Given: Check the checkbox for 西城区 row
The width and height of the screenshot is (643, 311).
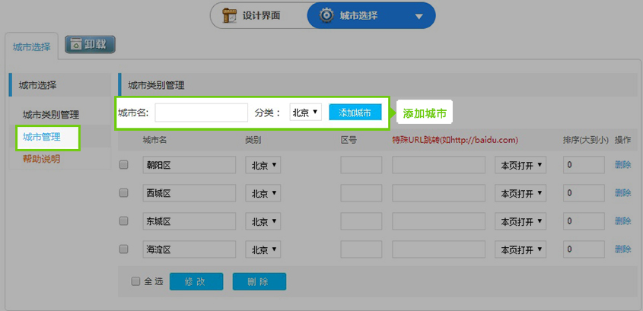Looking at the screenshot, I should pyautogui.click(x=124, y=193).
